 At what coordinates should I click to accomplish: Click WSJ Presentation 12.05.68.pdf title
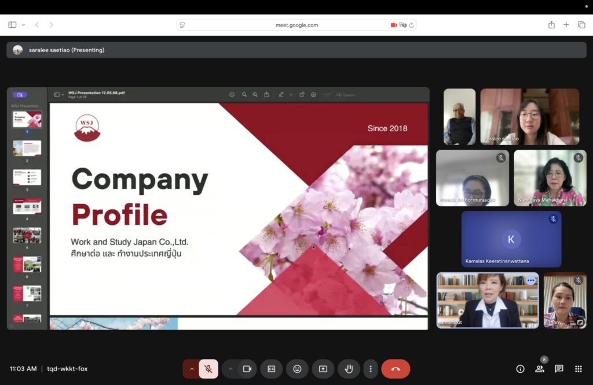tap(97, 93)
